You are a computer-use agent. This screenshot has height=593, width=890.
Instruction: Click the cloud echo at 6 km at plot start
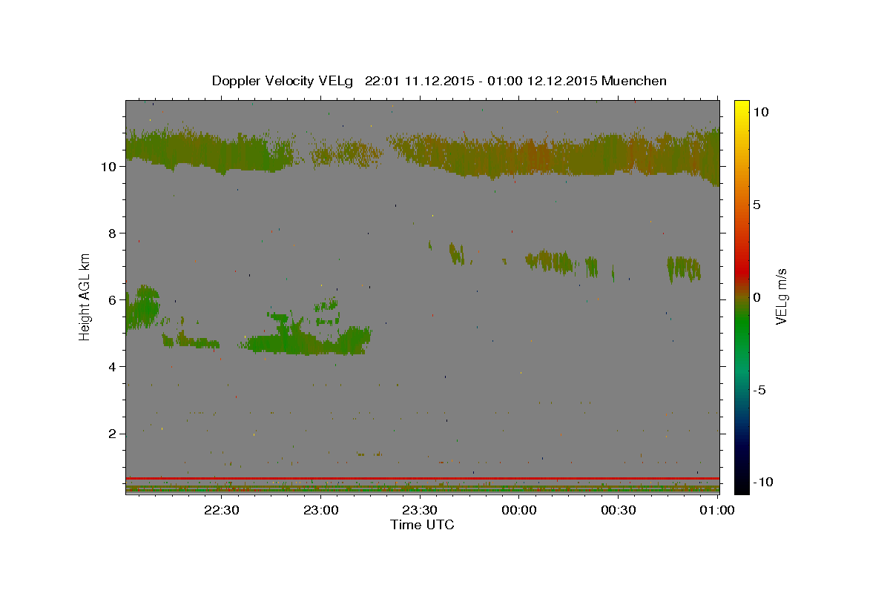point(141,309)
